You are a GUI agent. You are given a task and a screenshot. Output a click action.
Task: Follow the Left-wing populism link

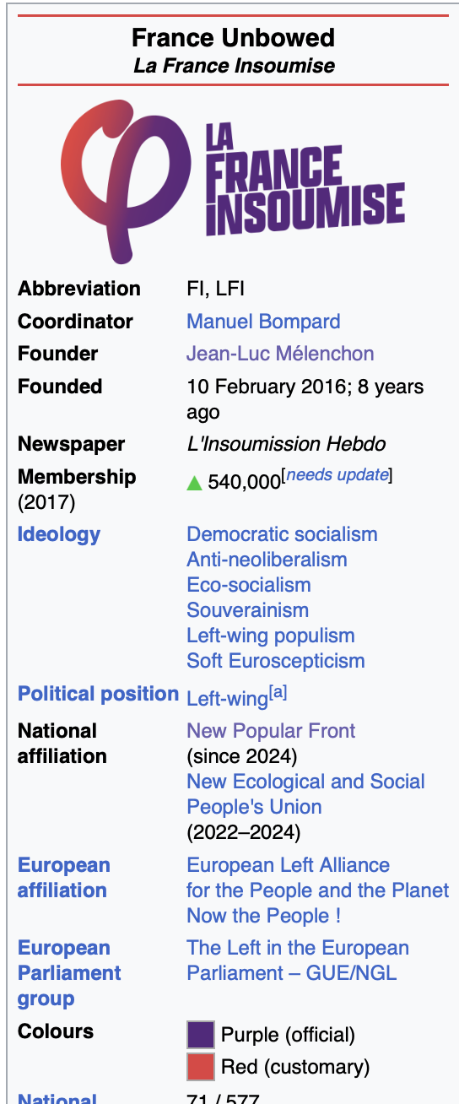point(270,636)
